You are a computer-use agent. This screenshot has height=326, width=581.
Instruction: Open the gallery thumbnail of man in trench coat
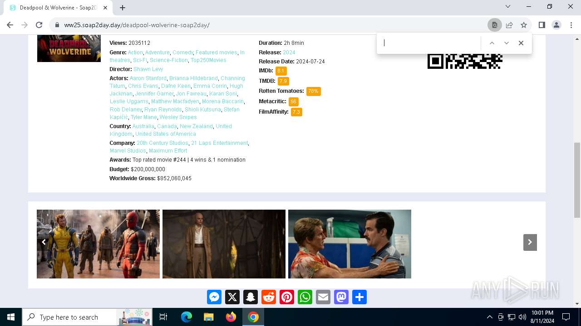(224, 244)
